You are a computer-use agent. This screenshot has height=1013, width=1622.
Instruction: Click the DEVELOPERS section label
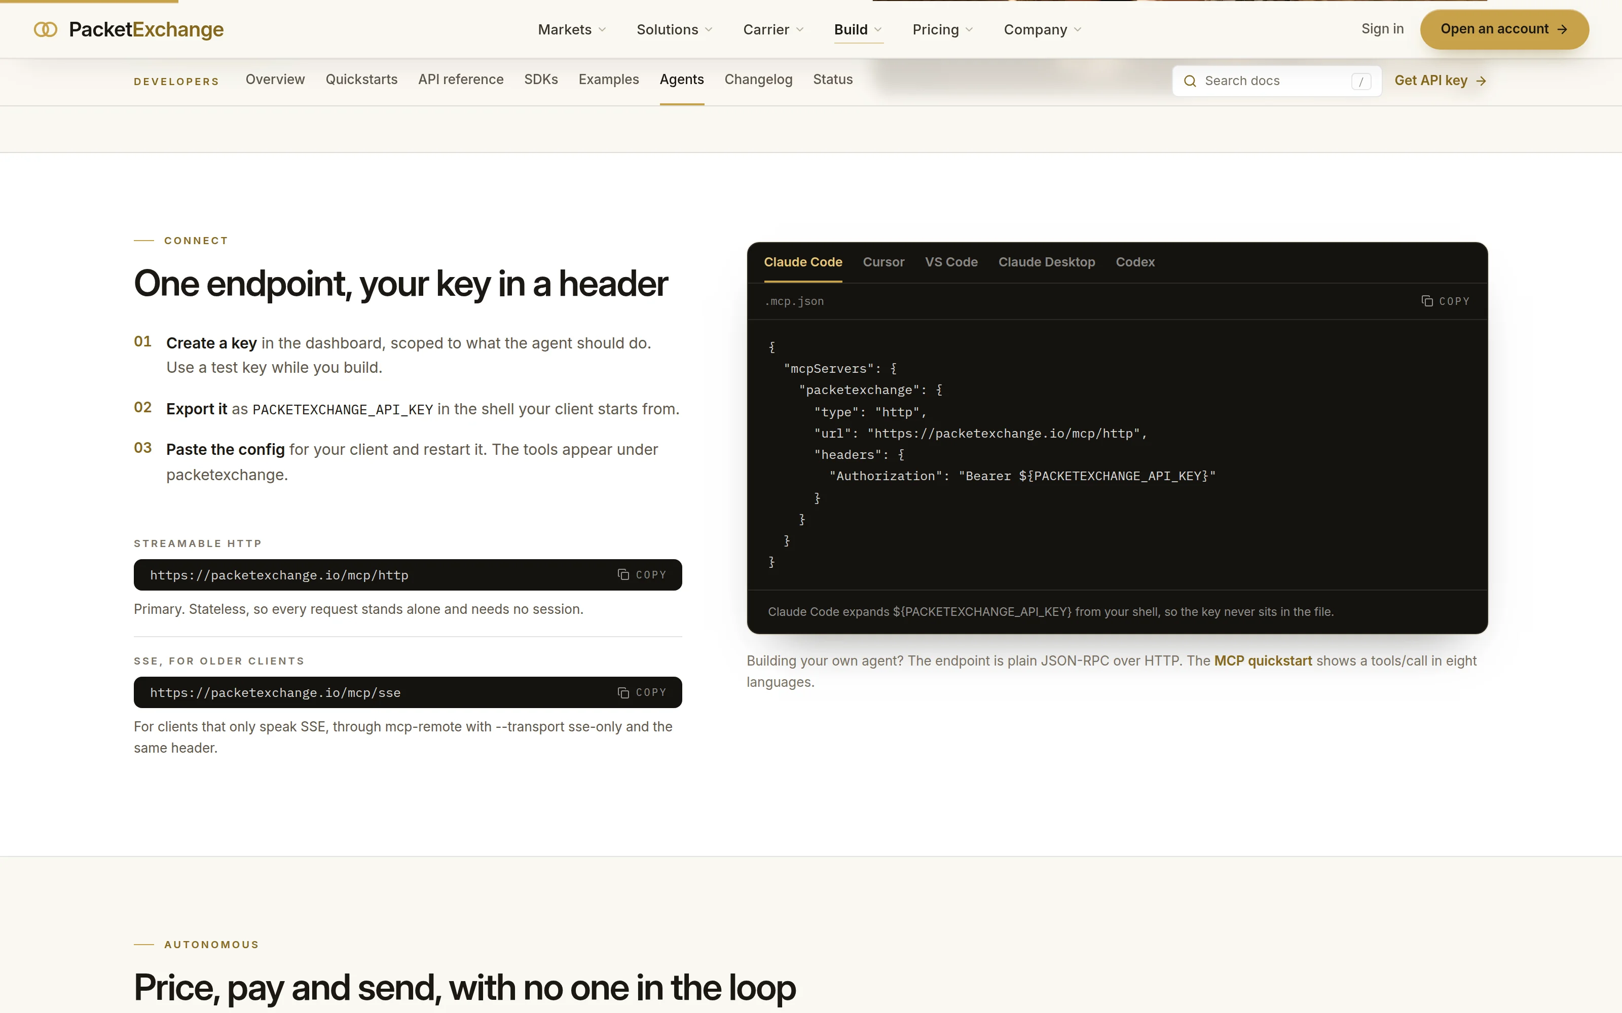coord(176,82)
